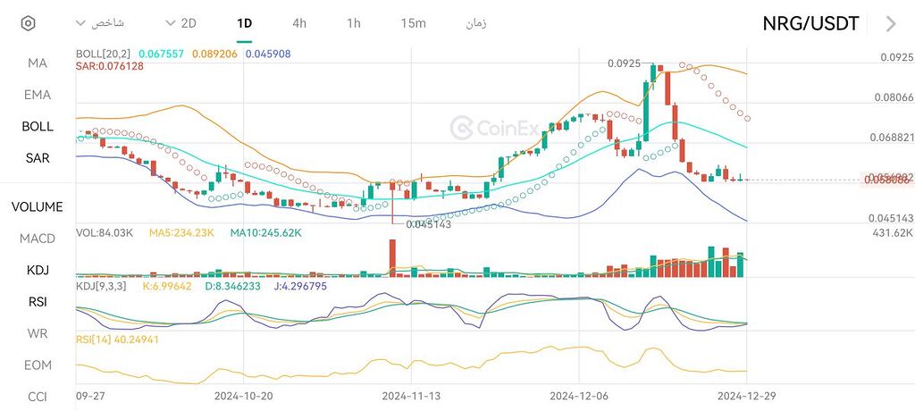This screenshot has height=411, width=915.
Task: Toggle the KDJ sub-indicator
Action: (x=38, y=270)
